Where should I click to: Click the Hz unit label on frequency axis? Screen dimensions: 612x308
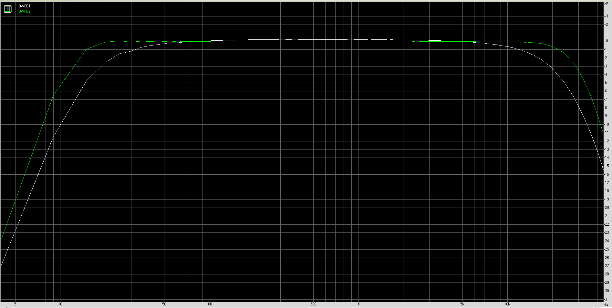coord(606,304)
